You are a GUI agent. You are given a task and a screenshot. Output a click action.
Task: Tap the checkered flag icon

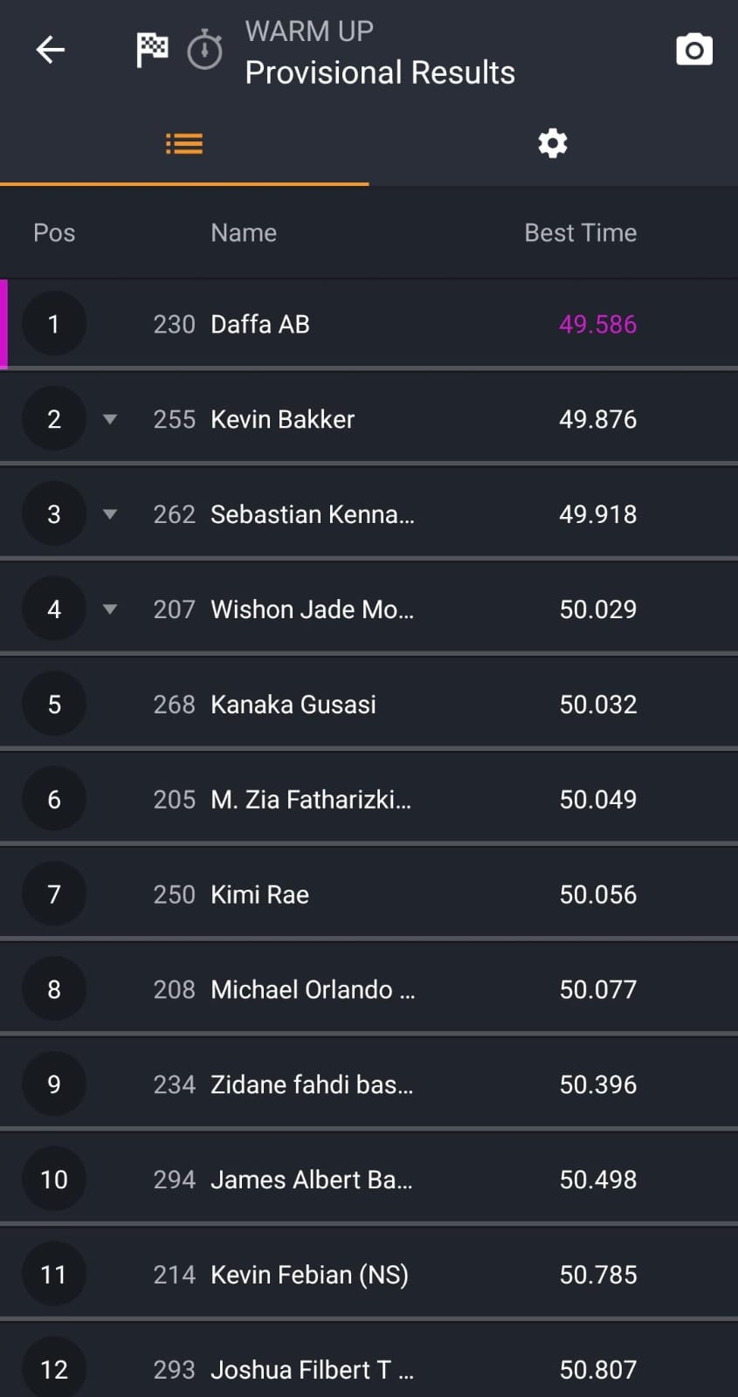(152, 49)
